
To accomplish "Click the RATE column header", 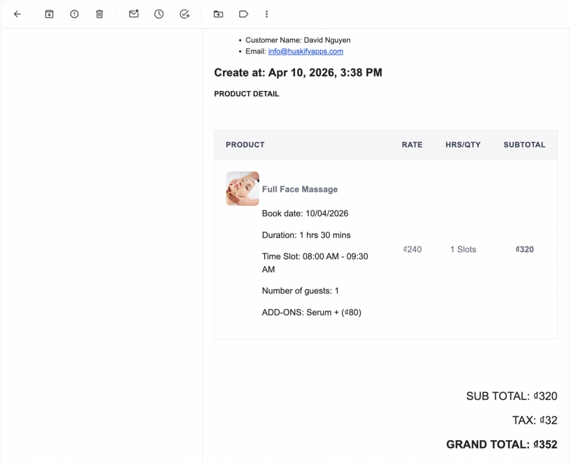I will point(412,145).
